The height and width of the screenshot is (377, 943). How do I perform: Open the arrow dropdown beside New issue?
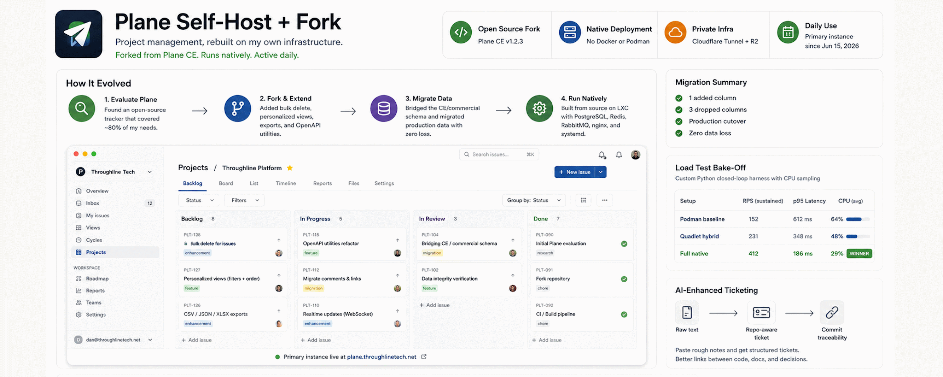(601, 172)
